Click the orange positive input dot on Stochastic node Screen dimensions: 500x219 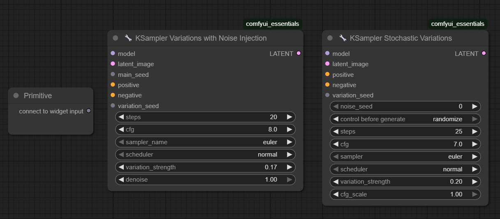click(327, 74)
